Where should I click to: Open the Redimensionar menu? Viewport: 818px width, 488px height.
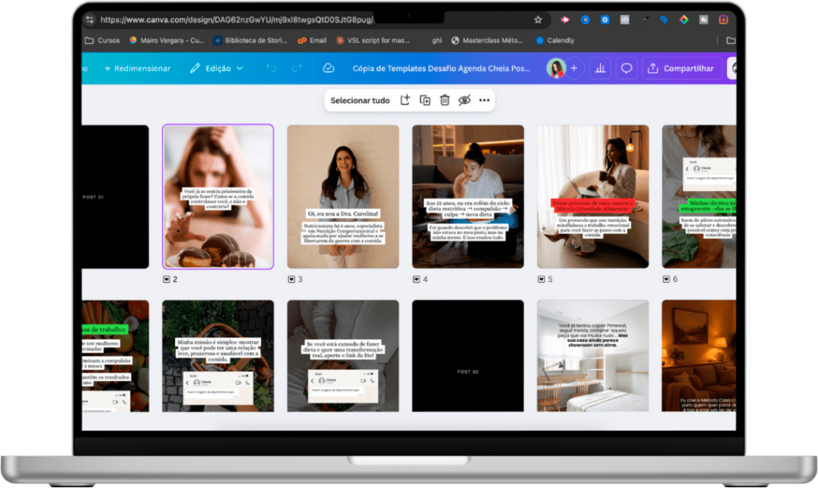(x=137, y=69)
